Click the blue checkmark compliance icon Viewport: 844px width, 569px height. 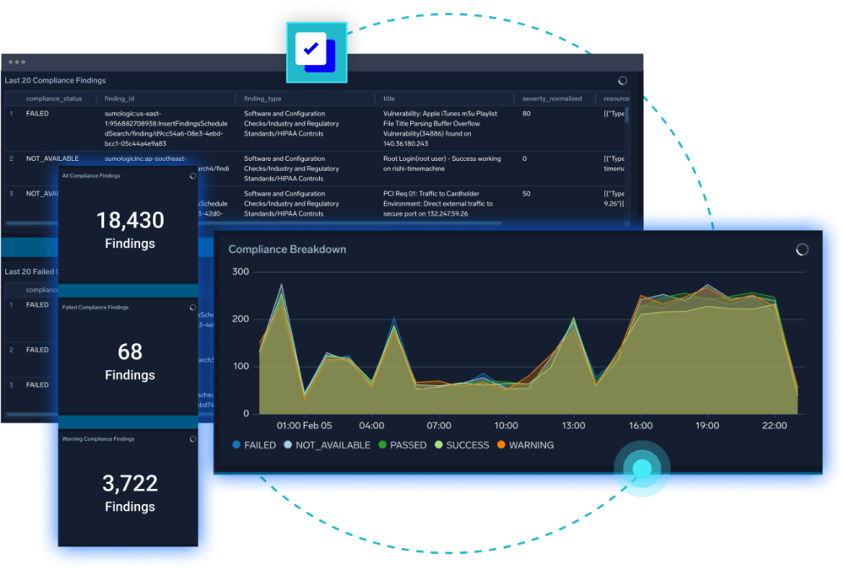click(316, 53)
